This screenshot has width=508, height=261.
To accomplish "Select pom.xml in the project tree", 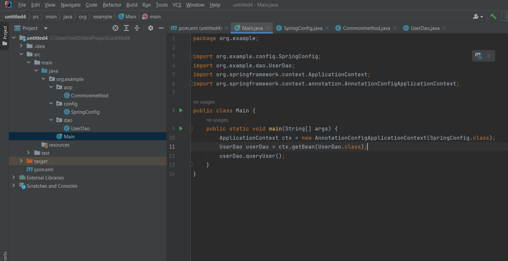I will [x=43, y=170].
